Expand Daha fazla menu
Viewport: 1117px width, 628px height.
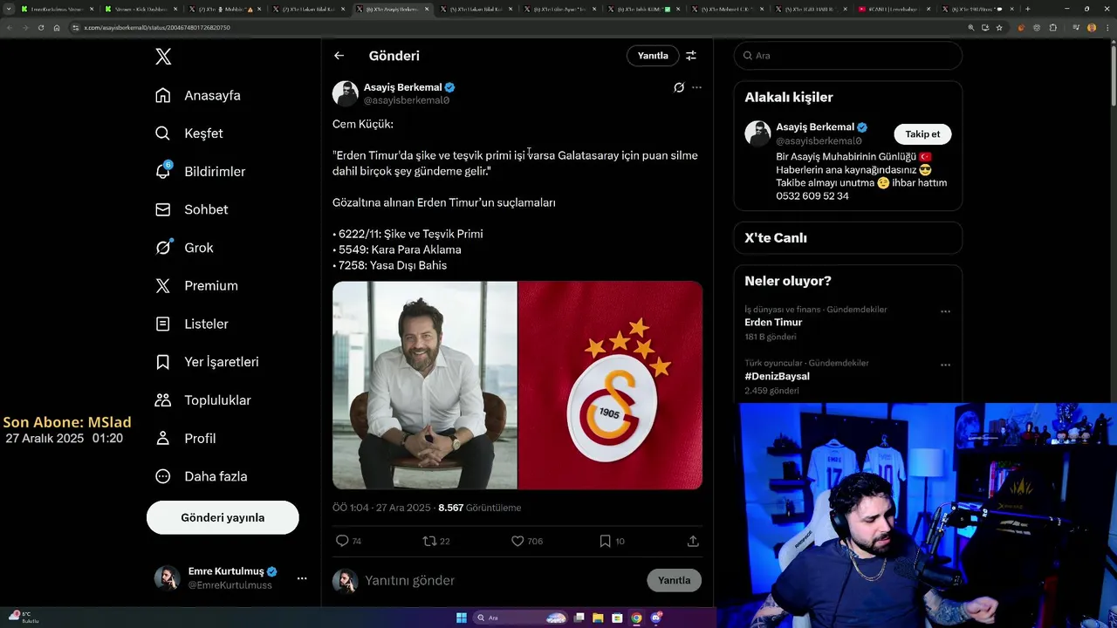[201, 476]
